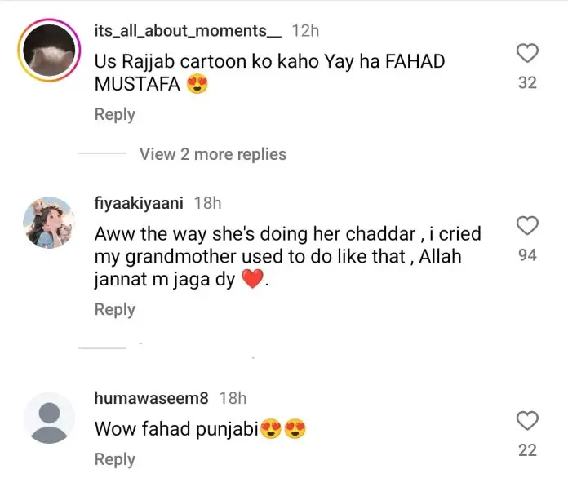Screen dimensions: 568x478
Task: Click the 18h timestamp beside humawaseem8
Action: coord(233,399)
